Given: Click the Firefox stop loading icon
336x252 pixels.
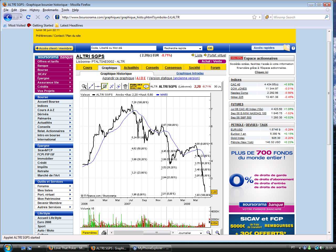Looking at the screenshot, I should (x=38, y=17).
